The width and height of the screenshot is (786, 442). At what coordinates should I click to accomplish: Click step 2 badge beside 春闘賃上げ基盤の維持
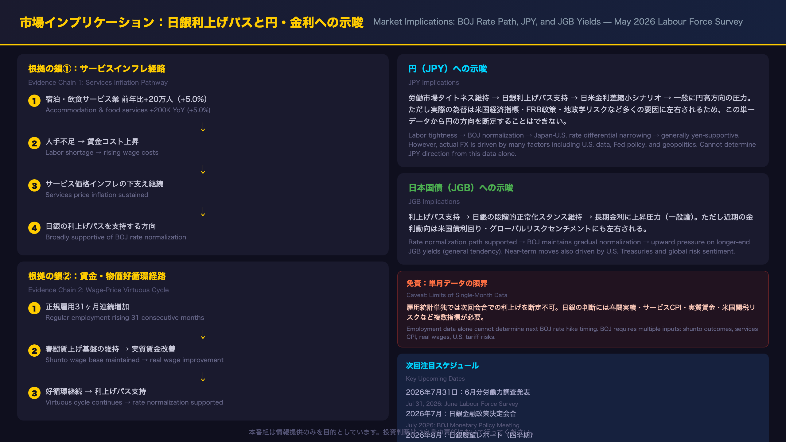[x=34, y=351]
